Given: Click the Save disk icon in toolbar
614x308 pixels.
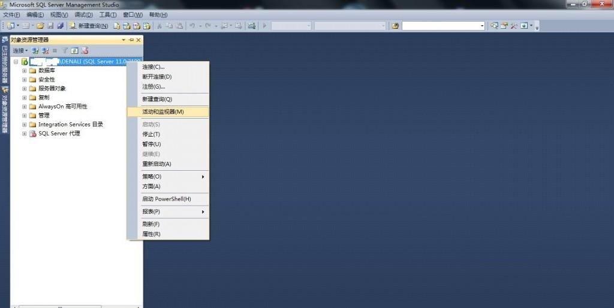Looking at the screenshot, I should coord(50,26).
